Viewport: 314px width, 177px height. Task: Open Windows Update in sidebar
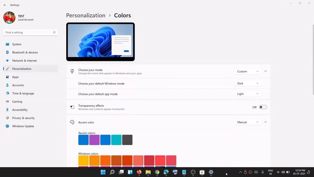30,126
